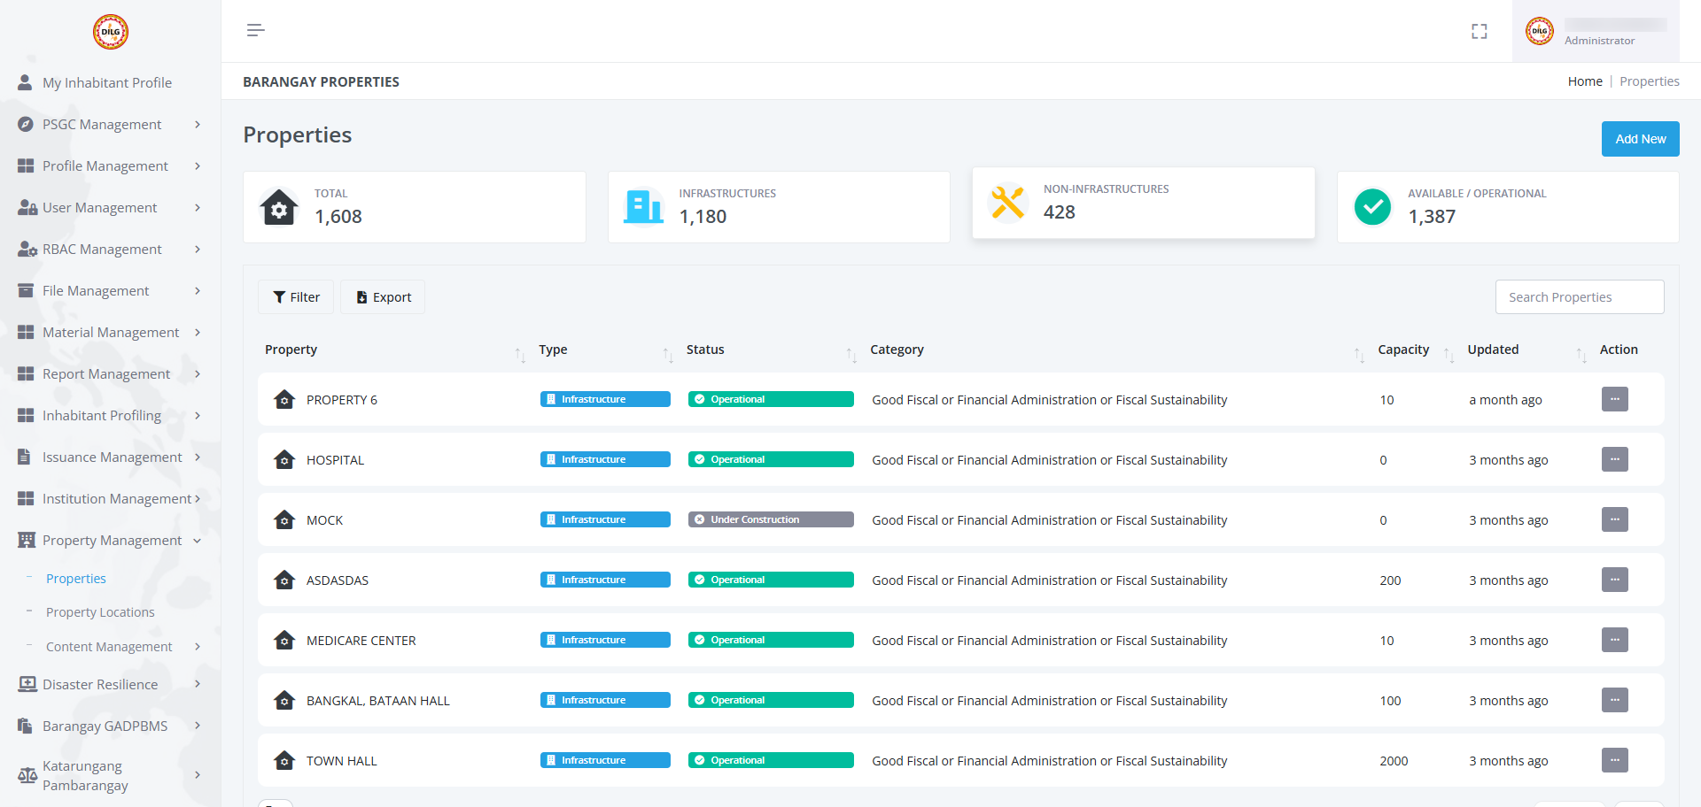Image resolution: width=1701 pixels, height=807 pixels.
Task: Export the properties list
Action: 383,297
